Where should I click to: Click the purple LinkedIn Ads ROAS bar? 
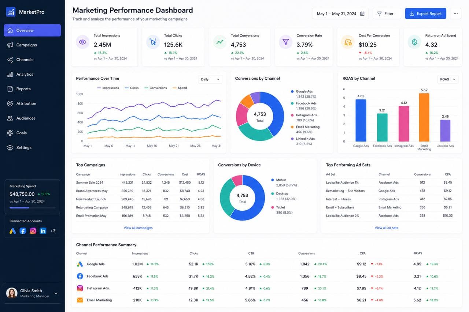tap(445, 131)
